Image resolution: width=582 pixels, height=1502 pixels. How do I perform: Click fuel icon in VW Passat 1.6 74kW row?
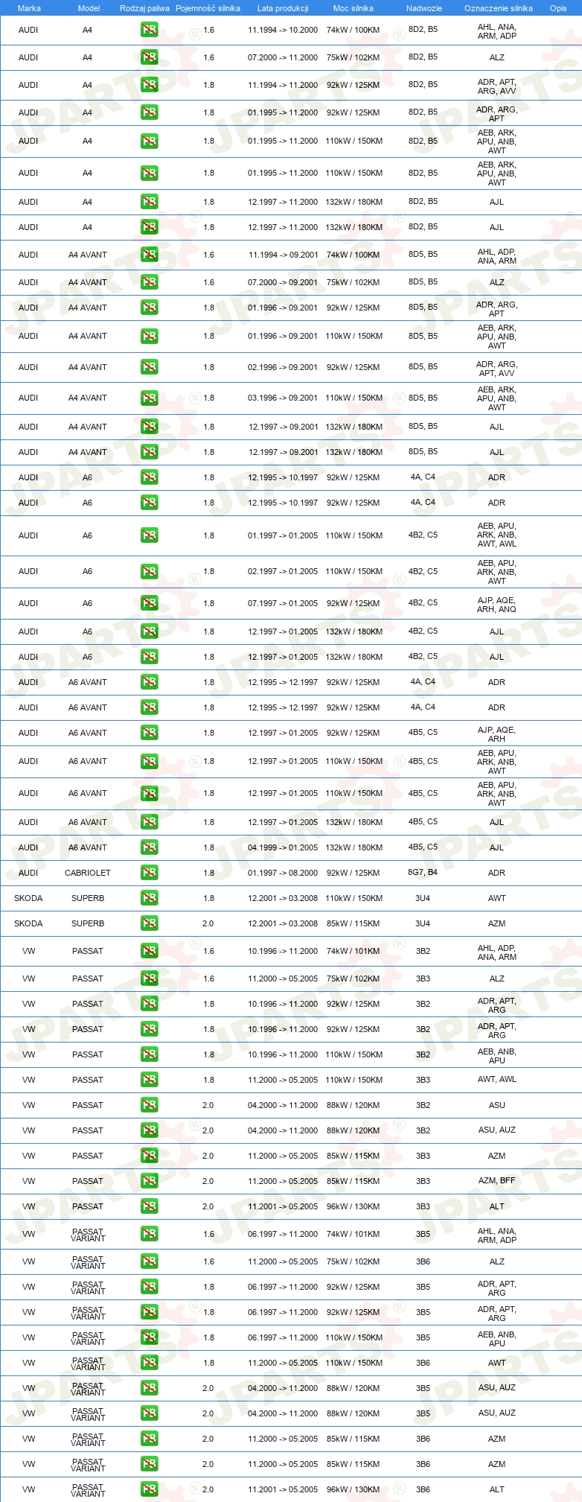(149, 951)
